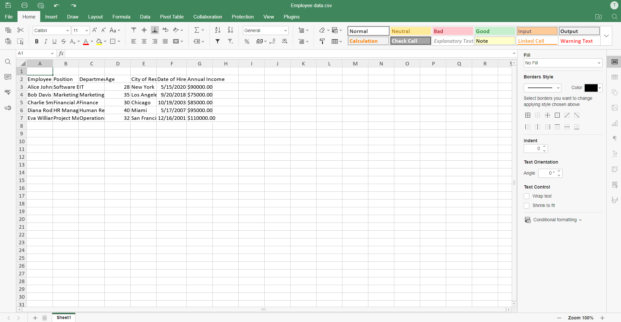Select the Sheet1 tab
The width and height of the screenshot is (621, 322).
[64, 317]
